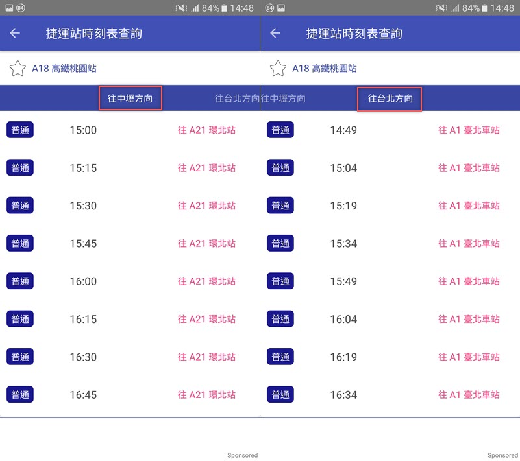The height and width of the screenshot is (461, 520).
Task: Select the 16:04 departure time
Action: tap(343, 319)
